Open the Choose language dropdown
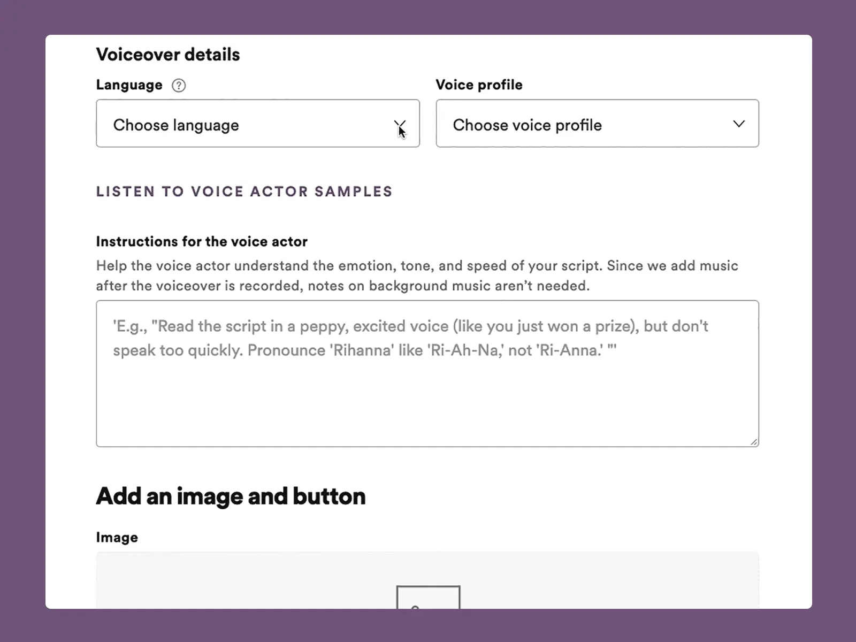 point(257,124)
